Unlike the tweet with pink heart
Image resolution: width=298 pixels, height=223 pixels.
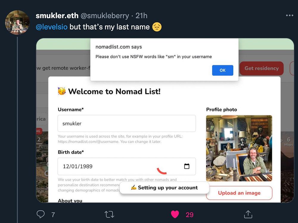coord(175,214)
